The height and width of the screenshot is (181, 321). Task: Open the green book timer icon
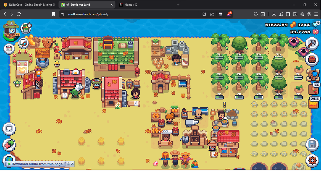click(x=26, y=28)
